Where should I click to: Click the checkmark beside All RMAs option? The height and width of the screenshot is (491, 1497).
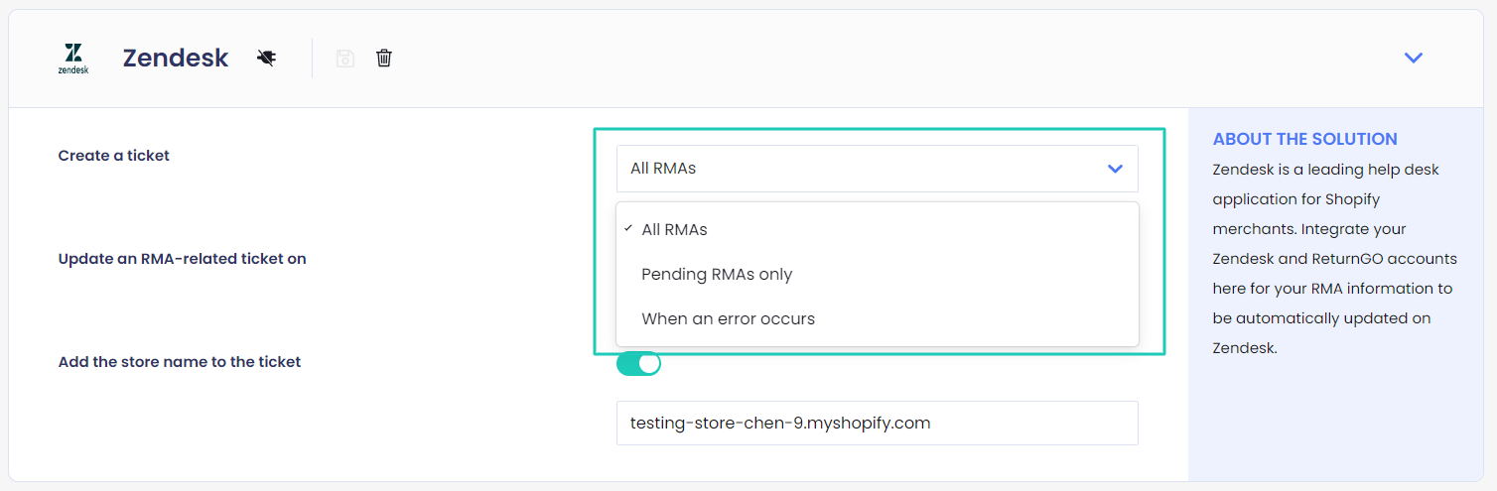click(628, 229)
